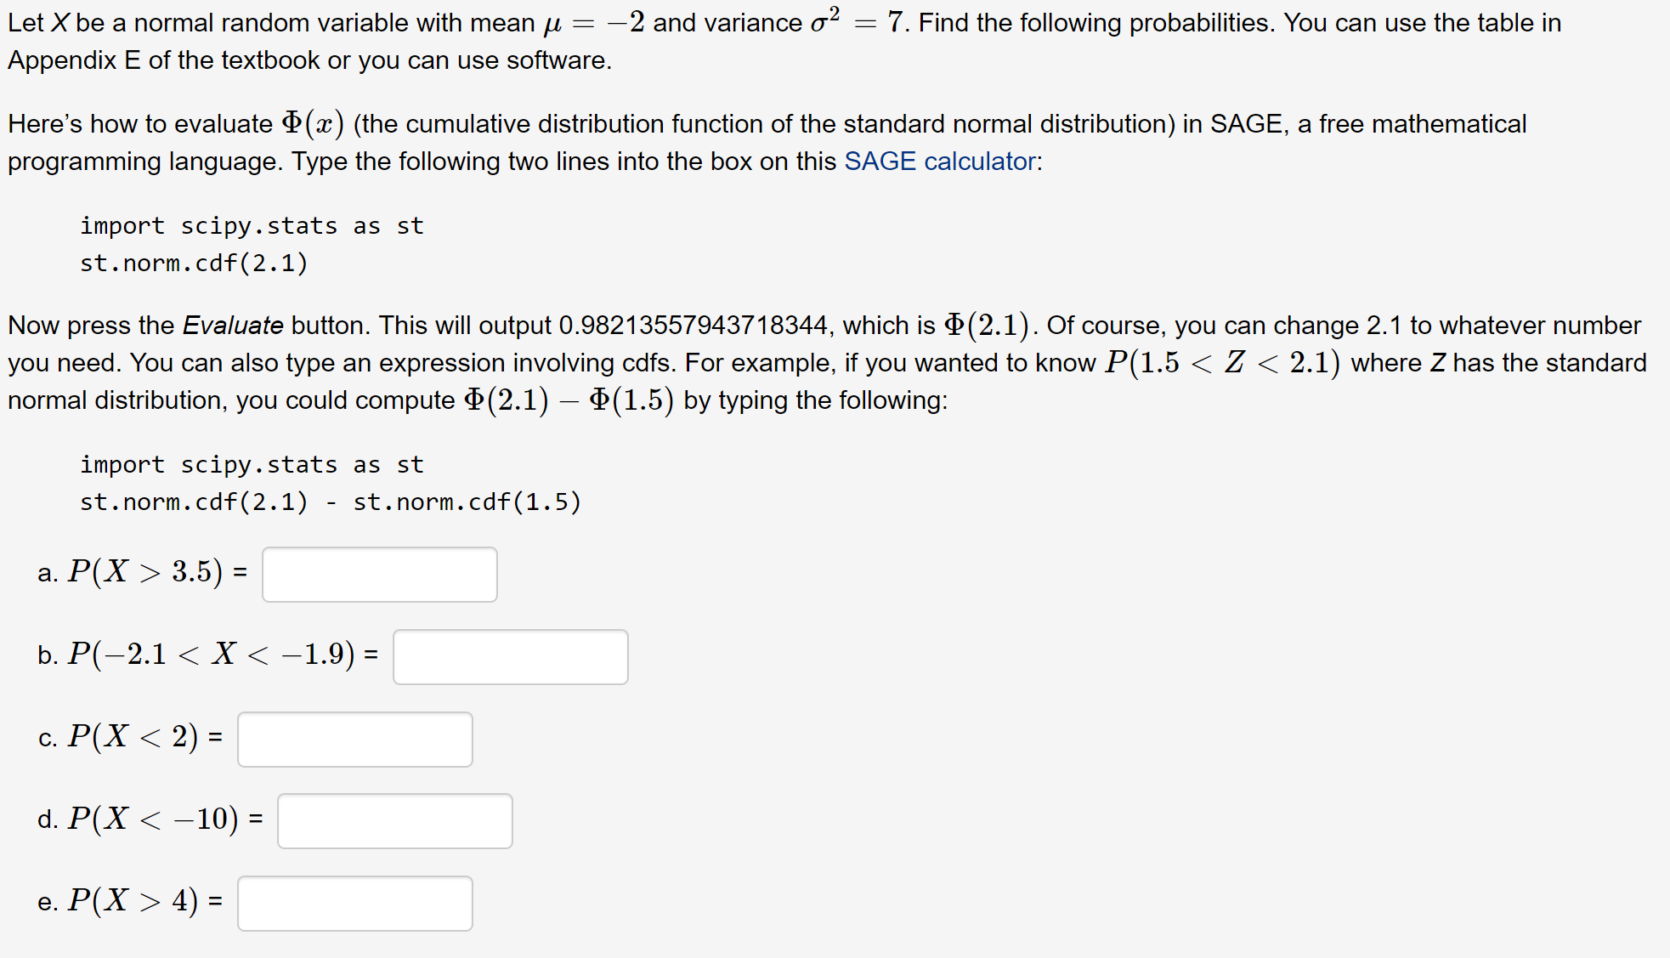
Task: Click the standalone 'st.norm.cdf(2.1)' code line
Action: [x=194, y=264]
